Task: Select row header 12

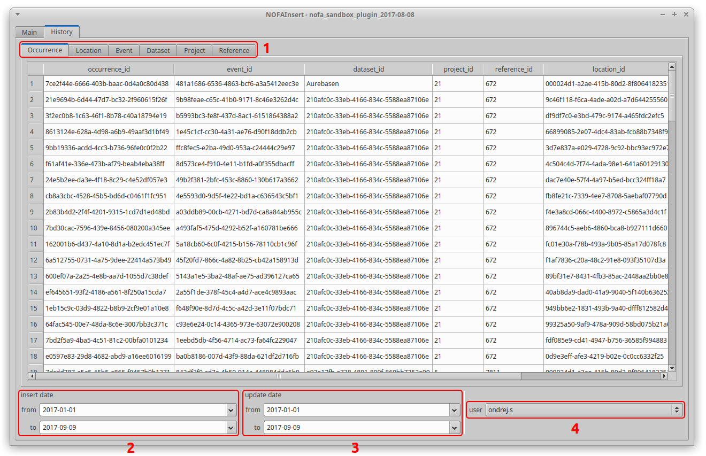Action: click(36, 260)
